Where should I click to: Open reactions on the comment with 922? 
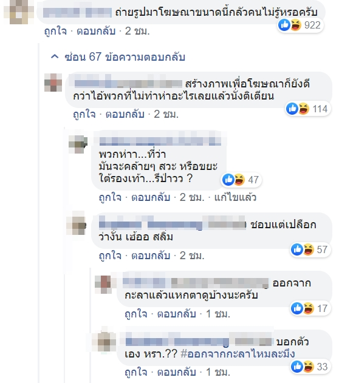tap(301, 25)
